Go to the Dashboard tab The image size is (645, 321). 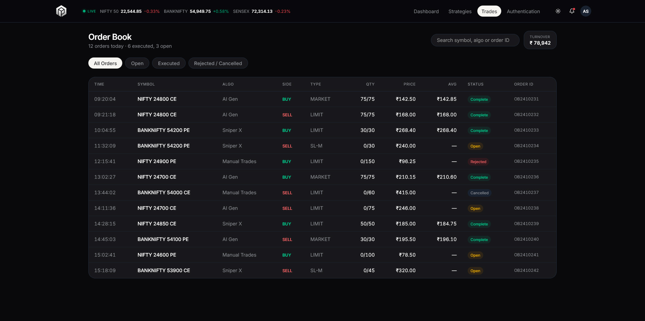click(426, 11)
